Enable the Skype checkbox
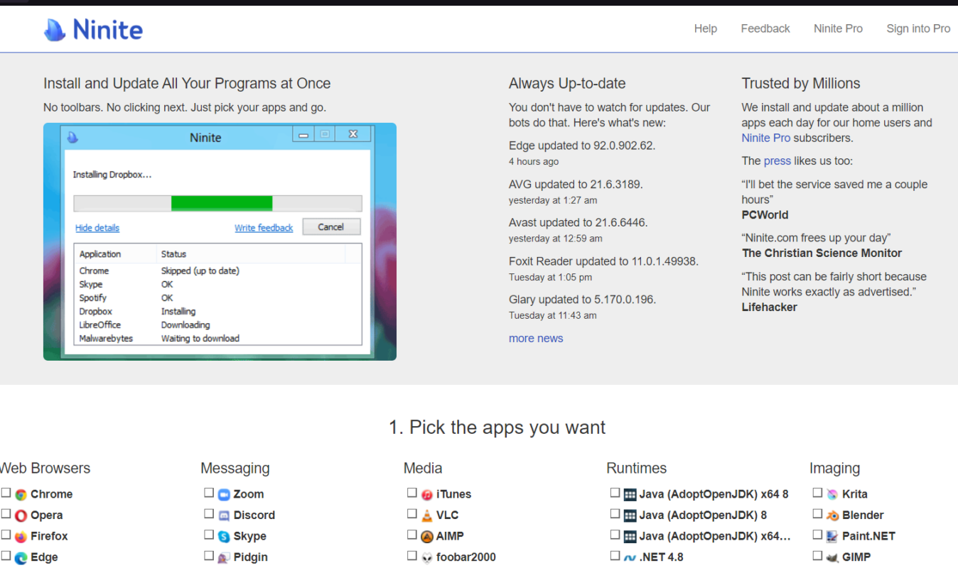This screenshot has width=958, height=568. tap(209, 535)
